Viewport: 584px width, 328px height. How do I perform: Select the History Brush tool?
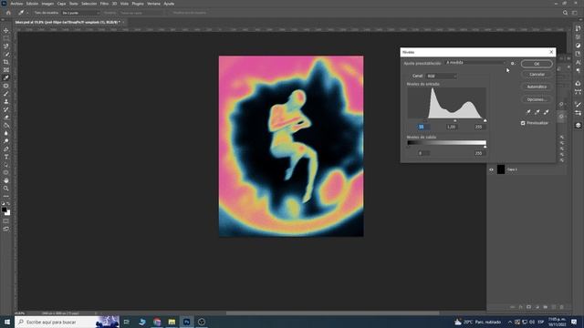pos(6,109)
